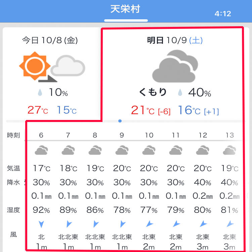This screenshot has height=252, width=252.
Task: Tap the north wind arrow at hour 6
Action: (41, 224)
